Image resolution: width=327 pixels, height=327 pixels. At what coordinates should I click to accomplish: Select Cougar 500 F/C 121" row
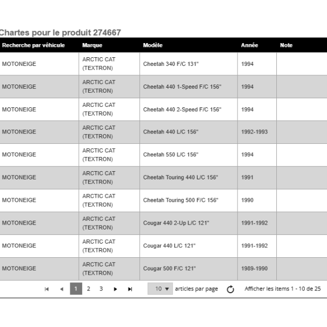163,269
